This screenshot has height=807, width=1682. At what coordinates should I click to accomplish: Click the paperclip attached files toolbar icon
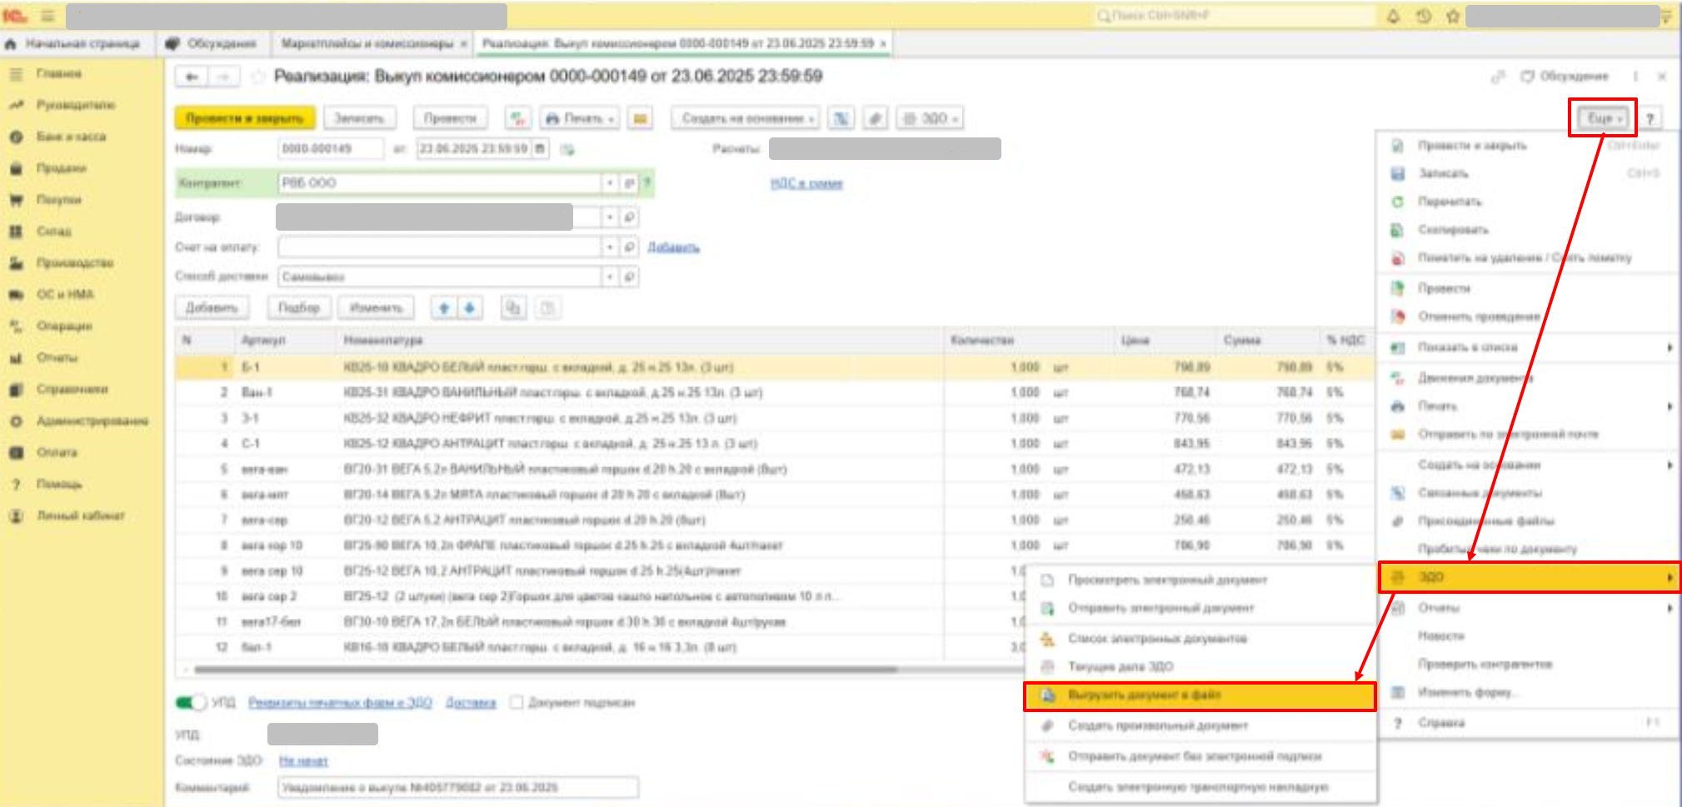point(874,118)
